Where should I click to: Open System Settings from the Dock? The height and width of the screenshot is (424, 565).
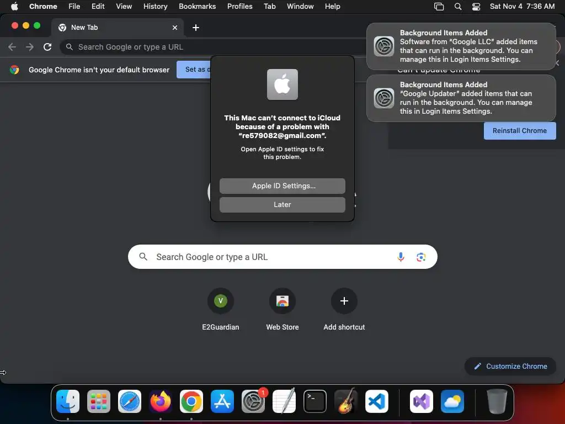click(253, 401)
